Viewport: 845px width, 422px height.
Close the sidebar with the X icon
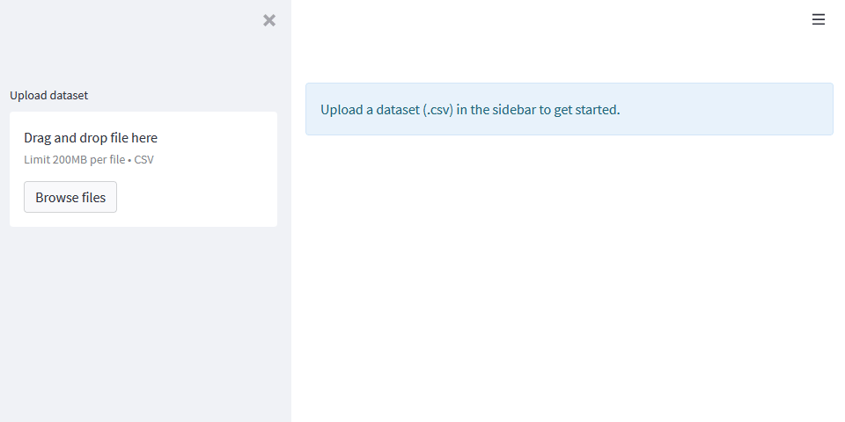click(x=269, y=20)
